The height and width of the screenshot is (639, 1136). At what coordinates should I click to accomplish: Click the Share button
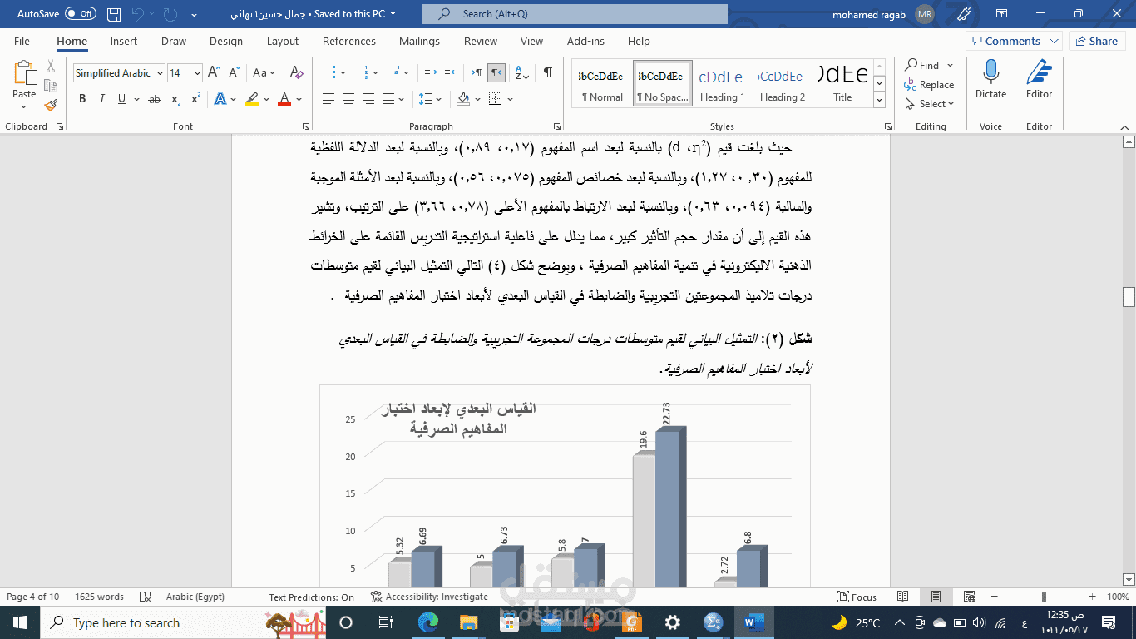(x=1098, y=41)
